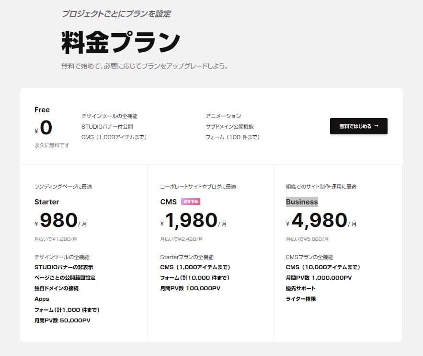Click 月間PV数 50,000PV feature

click(x=62, y=320)
